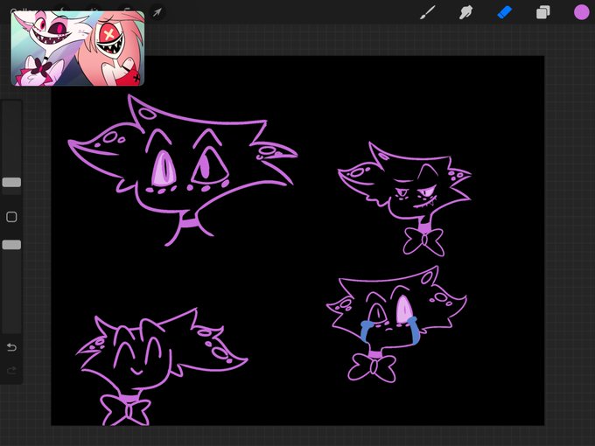Select the Paint brush tool

coord(428,12)
